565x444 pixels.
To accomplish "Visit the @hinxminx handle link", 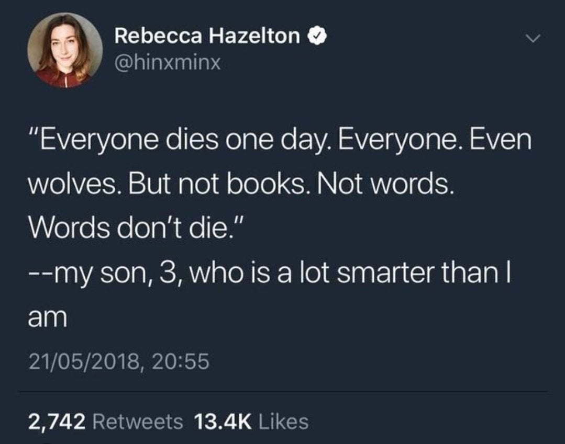I will click(x=168, y=63).
